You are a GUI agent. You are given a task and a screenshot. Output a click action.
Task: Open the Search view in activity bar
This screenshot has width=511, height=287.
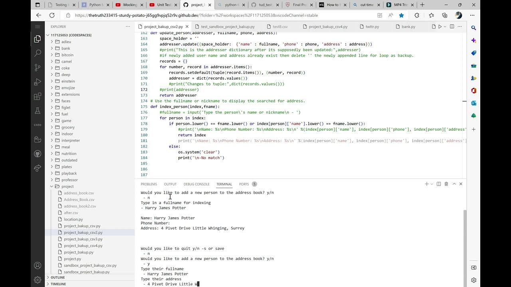click(38, 53)
